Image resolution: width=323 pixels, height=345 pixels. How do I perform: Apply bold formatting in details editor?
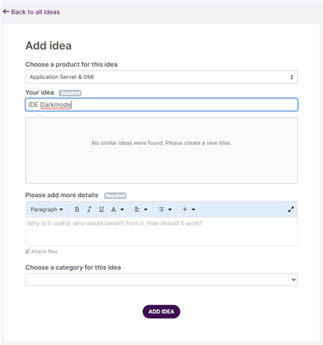click(x=77, y=209)
